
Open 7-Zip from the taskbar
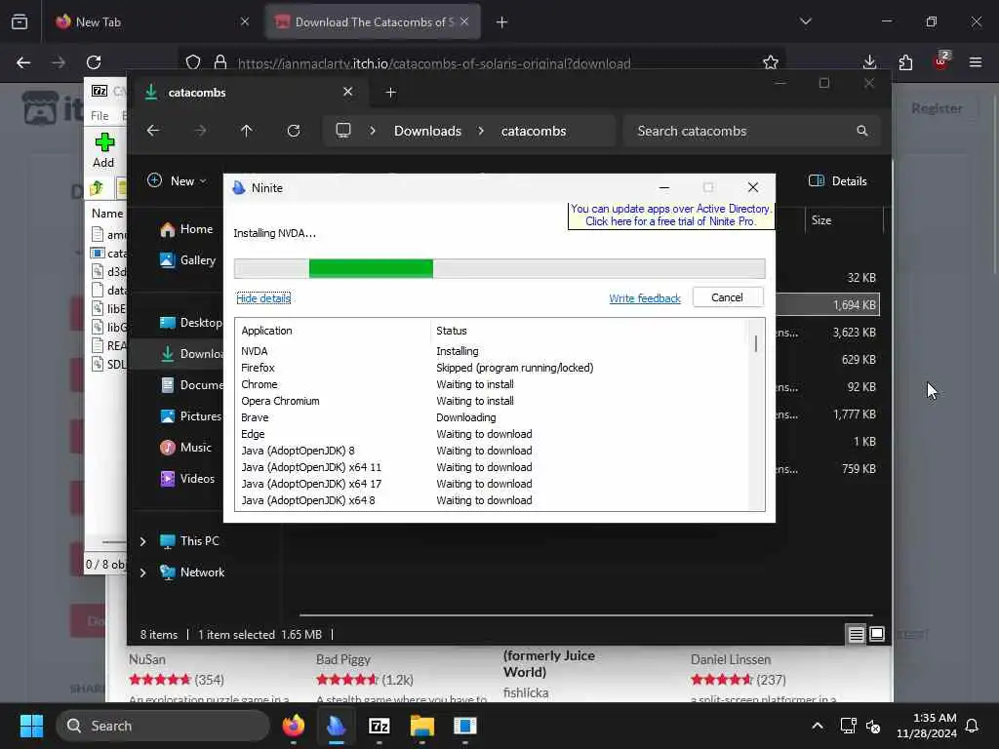380,726
